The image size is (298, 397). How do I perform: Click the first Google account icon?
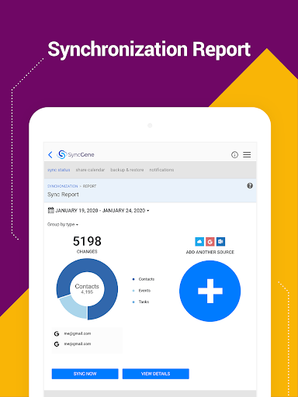coord(57,333)
